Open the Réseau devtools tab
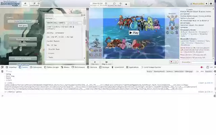 [65, 67]
